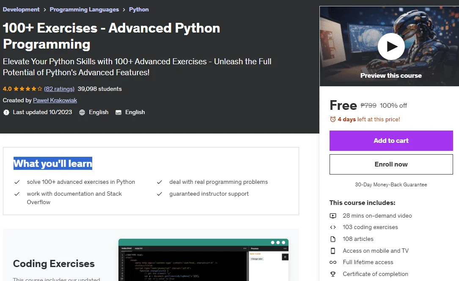Click the coding exercises editor screenshot

(203, 260)
